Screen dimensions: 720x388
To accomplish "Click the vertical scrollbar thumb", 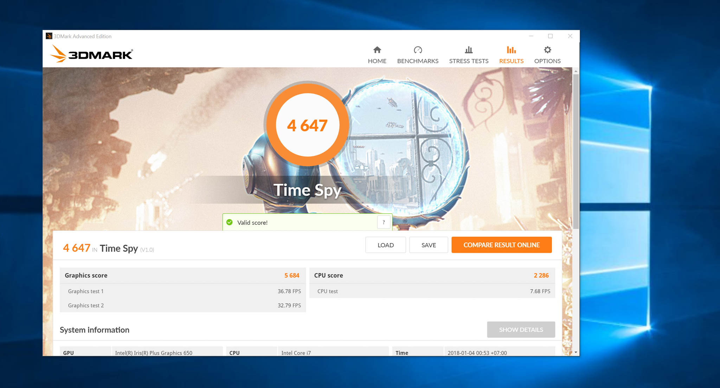I will click(x=576, y=152).
